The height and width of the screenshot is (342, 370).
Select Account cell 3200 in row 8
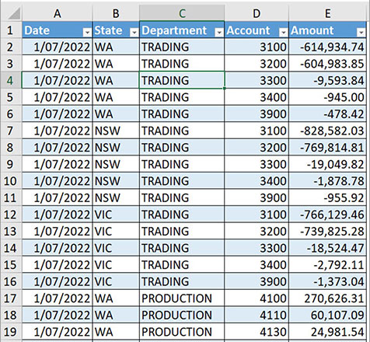coord(257,148)
